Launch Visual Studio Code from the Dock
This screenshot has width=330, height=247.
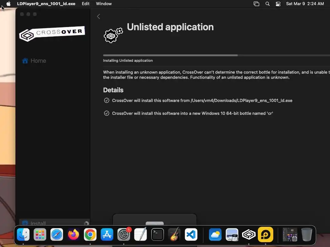tap(191, 234)
